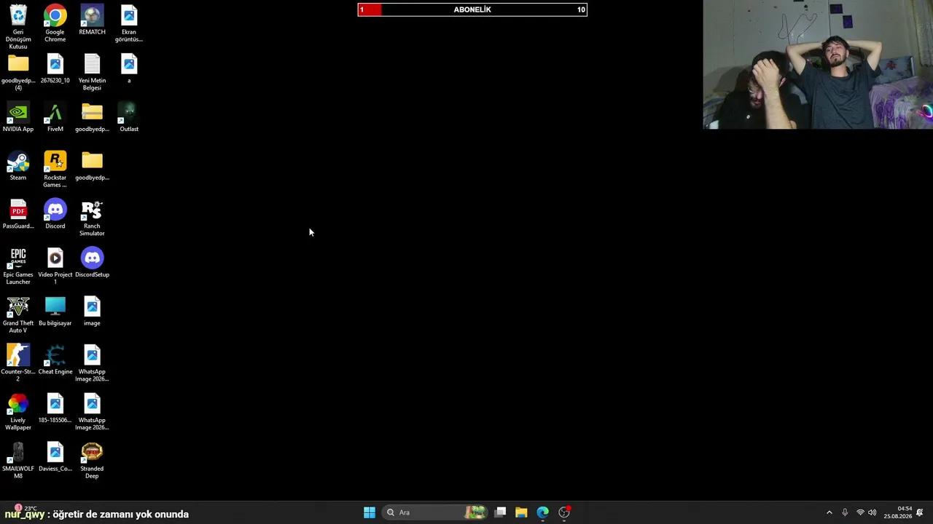Open the taskbar app with red badge
Screen dimensions: 933x524
(564, 512)
